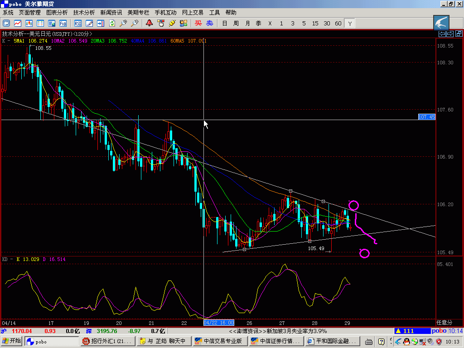Click the green refresh document icon

click(x=112, y=24)
